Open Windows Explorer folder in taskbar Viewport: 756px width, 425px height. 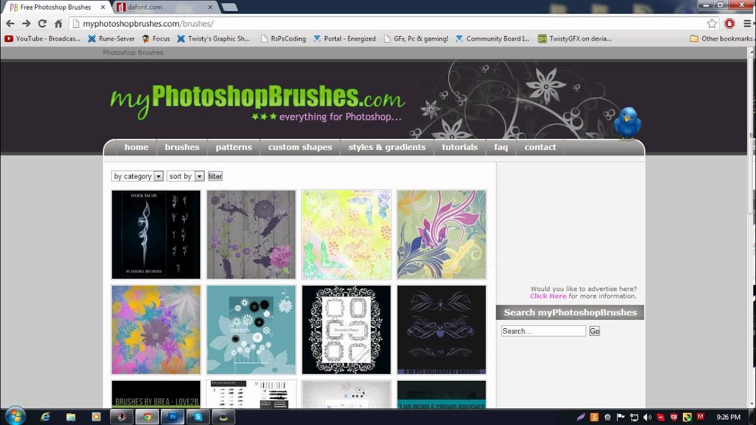[71, 417]
